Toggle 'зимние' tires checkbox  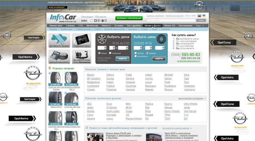(x=147, y=53)
